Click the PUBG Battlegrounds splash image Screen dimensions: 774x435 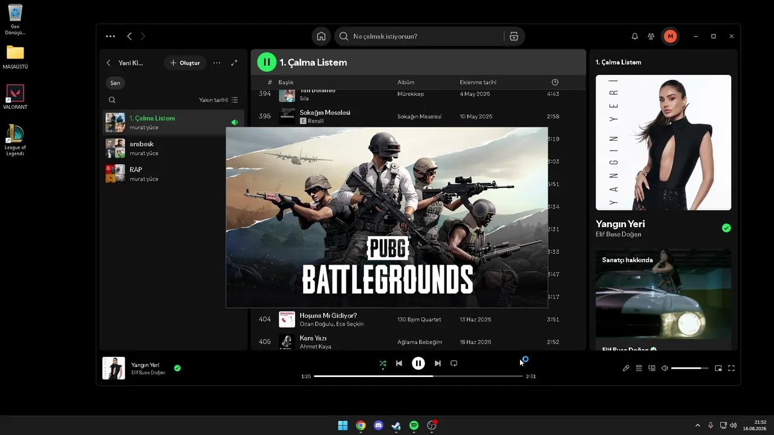point(387,217)
